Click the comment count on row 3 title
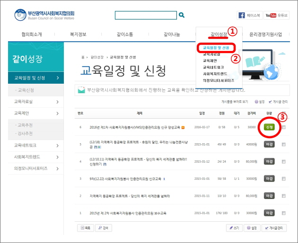298x243 pixels. tap(164, 179)
